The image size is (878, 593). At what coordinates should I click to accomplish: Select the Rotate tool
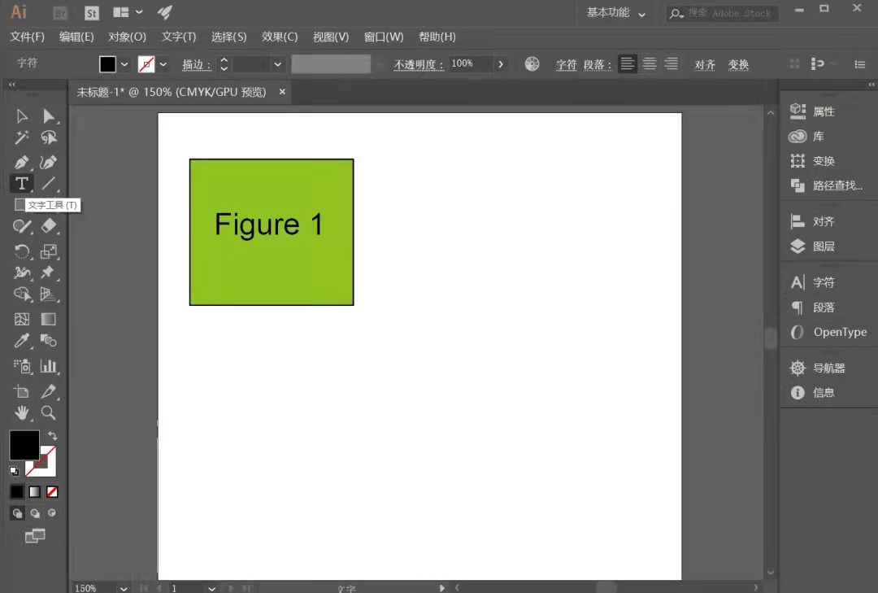[22, 251]
